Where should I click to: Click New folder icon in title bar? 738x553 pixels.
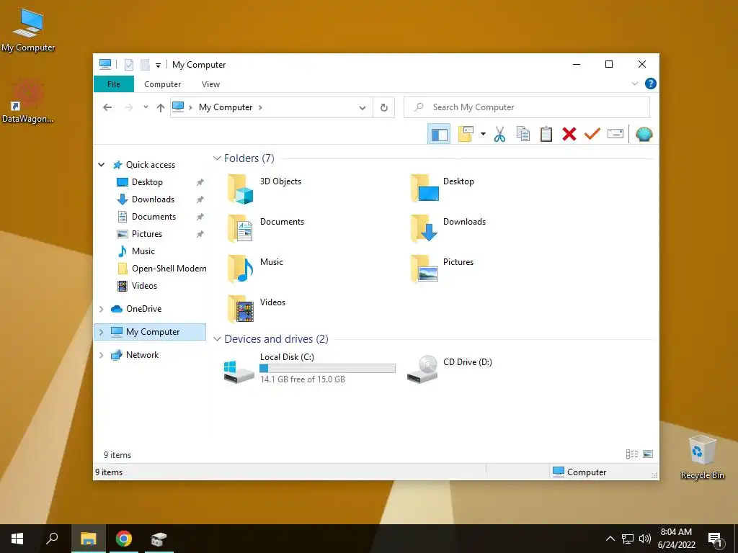coord(144,65)
